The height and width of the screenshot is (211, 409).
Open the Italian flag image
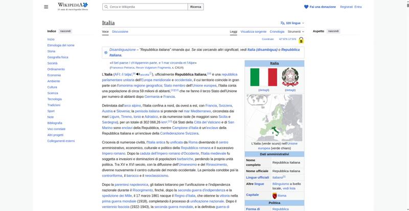click(x=263, y=77)
